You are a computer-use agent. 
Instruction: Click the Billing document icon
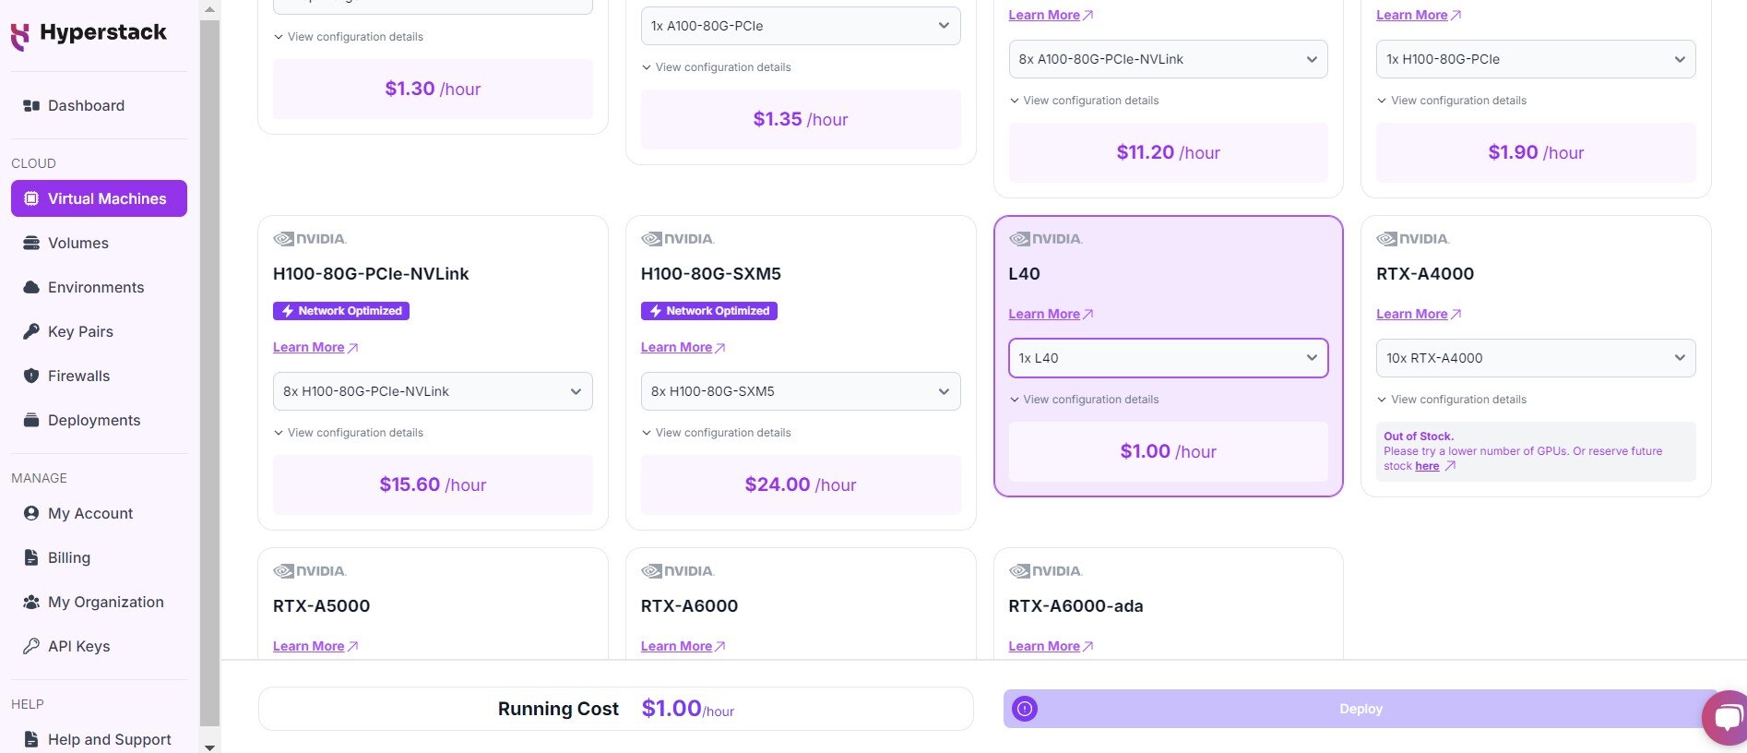pos(31,557)
